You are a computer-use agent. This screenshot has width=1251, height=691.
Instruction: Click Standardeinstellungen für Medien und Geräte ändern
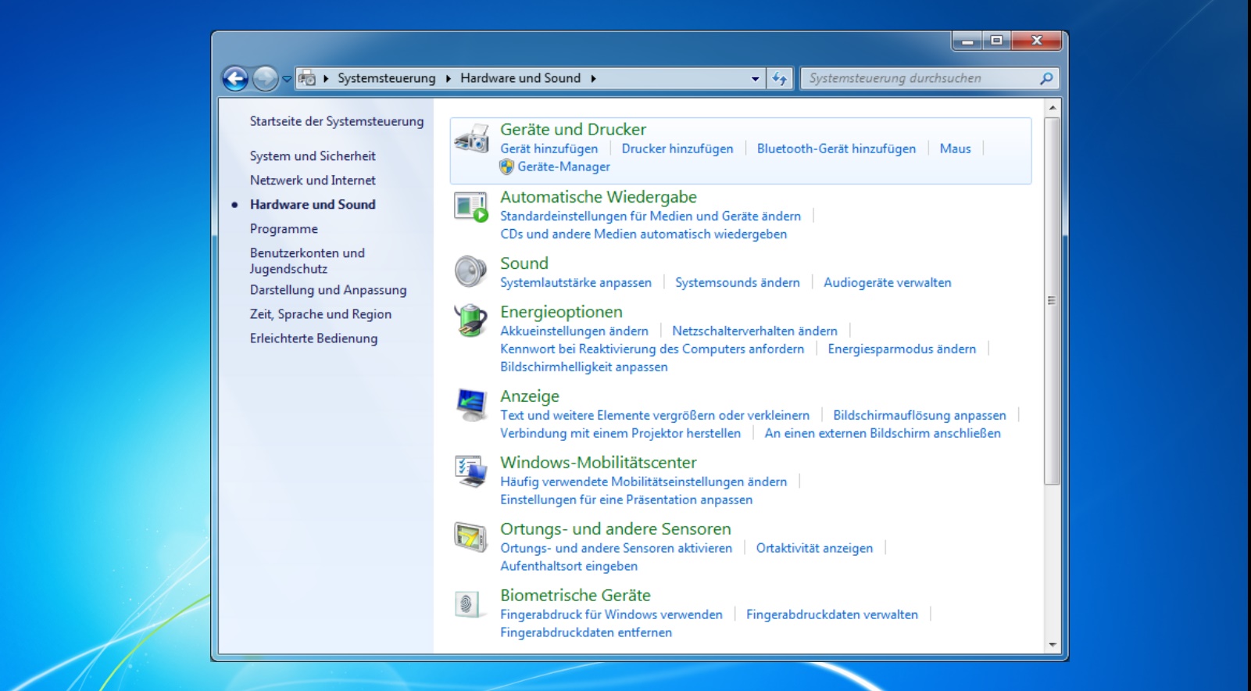pyautogui.click(x=650, y=216)
